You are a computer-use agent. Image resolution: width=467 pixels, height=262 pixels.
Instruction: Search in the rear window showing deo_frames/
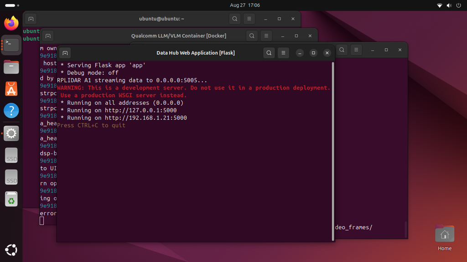[342, 50]
